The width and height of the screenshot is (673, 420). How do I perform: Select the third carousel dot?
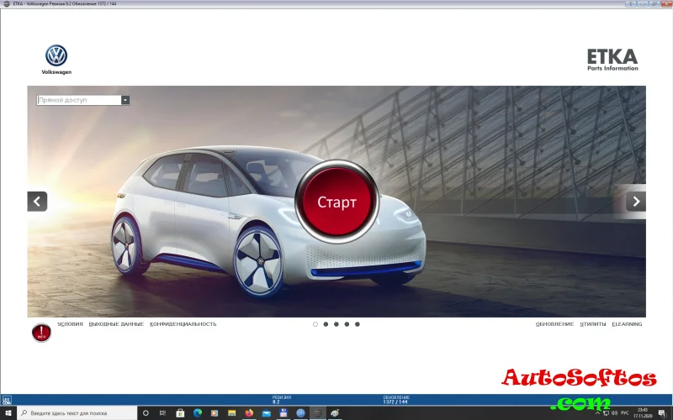336,323
